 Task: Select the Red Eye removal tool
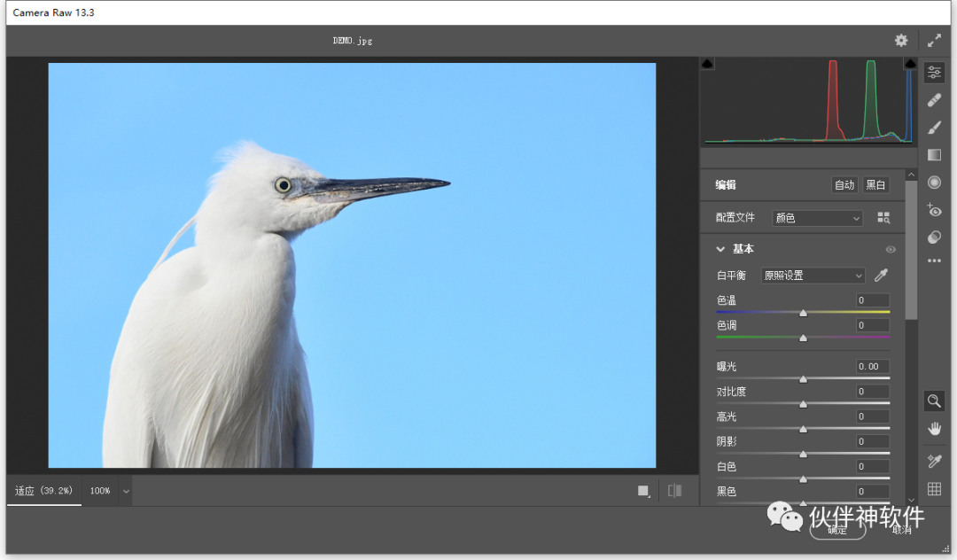click(934, 210)
